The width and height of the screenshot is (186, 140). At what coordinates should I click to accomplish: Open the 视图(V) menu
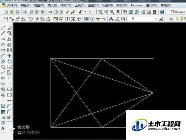39,5
